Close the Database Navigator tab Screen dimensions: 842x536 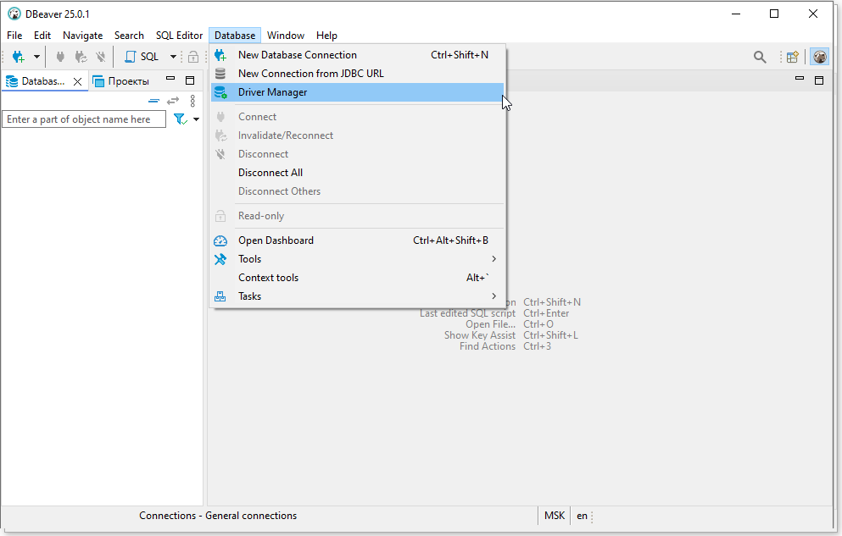[x=77, y=81]
